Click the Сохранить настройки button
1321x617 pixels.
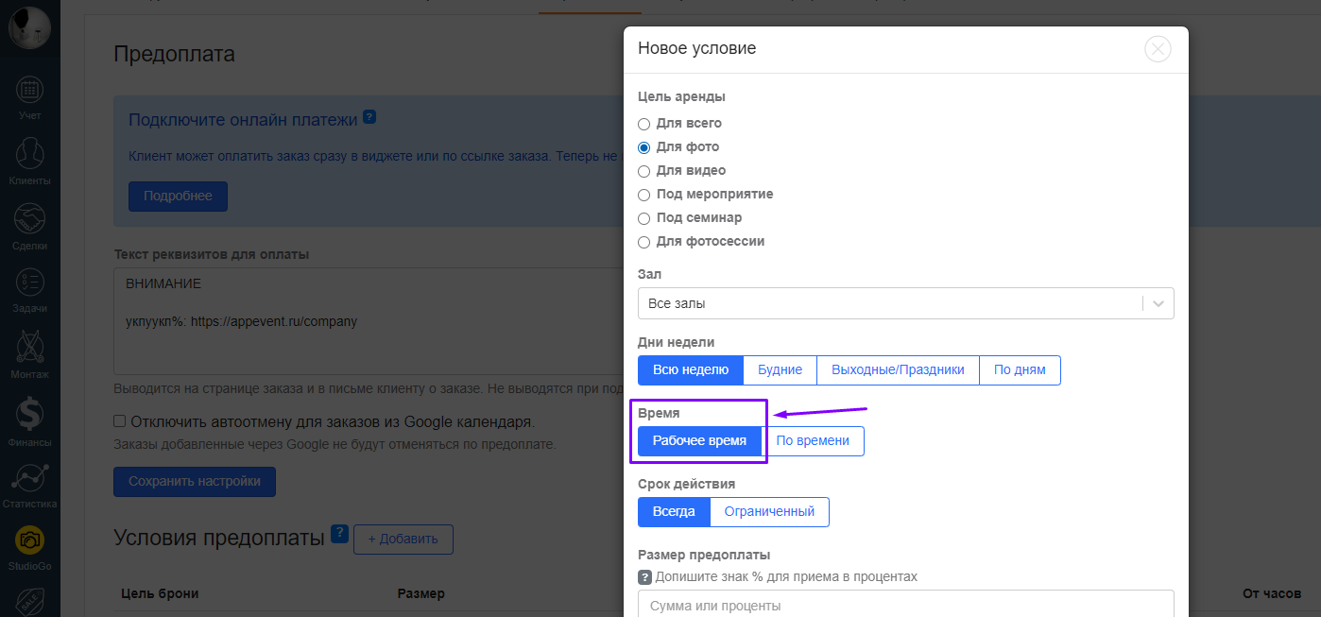coord(194,481)
